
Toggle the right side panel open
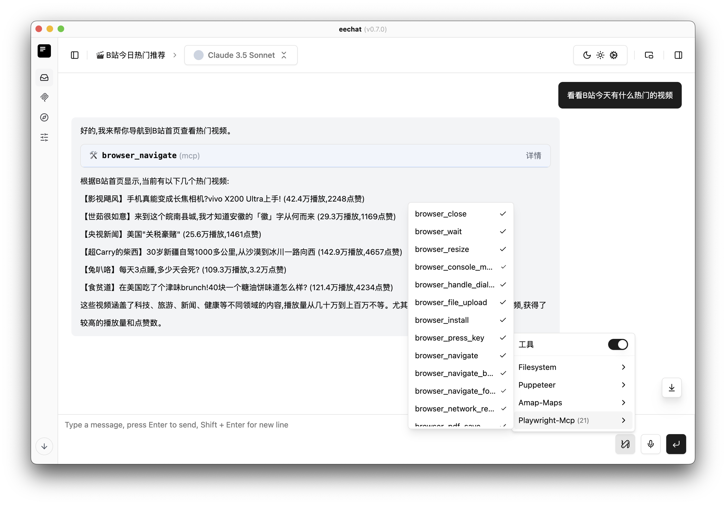[679, 55]
